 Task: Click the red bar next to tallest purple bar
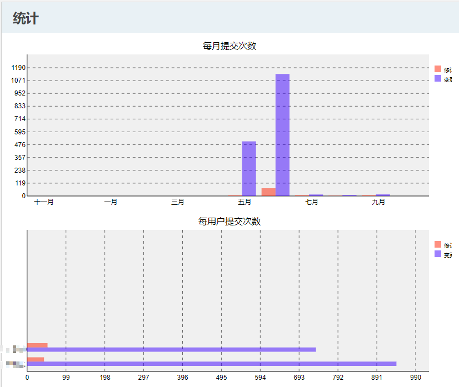click(268, 192)
